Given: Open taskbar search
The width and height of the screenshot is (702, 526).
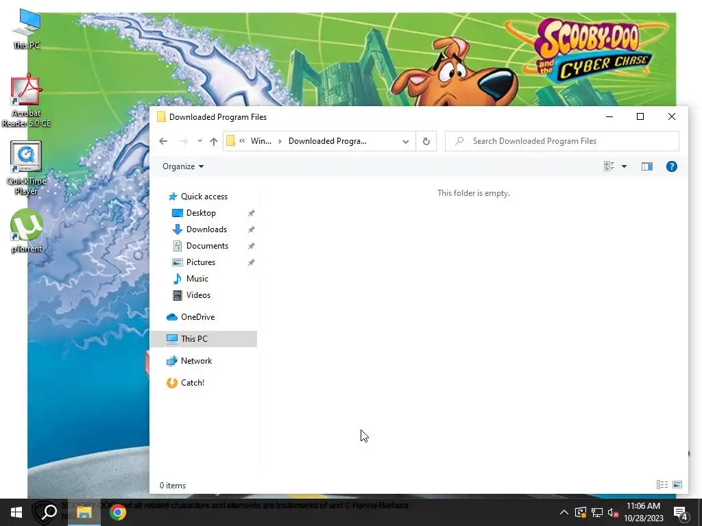Looking at the screenshot, I should 49,512.
